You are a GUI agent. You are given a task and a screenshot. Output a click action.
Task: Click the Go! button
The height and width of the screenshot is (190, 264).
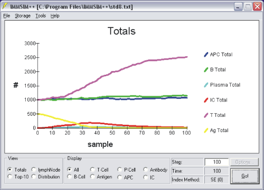(x=245, y=176)
